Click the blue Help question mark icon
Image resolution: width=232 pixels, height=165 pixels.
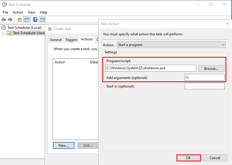click(x=35, y=20)
